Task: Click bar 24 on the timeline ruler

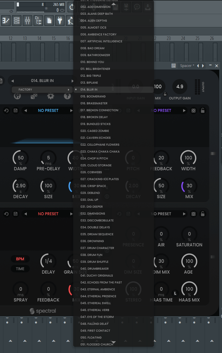Action: 183,38
